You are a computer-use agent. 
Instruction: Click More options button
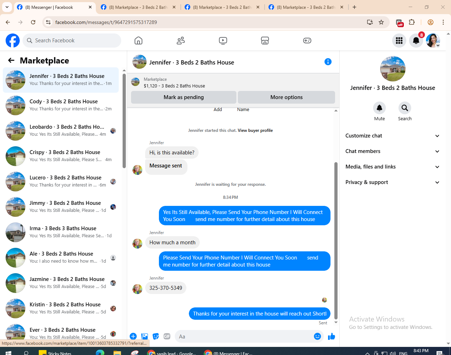click(x=286, y=97)
